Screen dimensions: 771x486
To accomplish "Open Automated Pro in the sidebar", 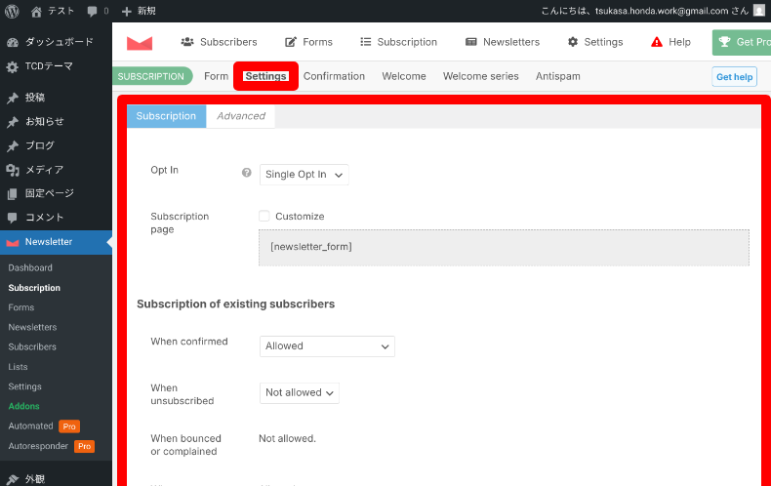I will pos(44,426).
